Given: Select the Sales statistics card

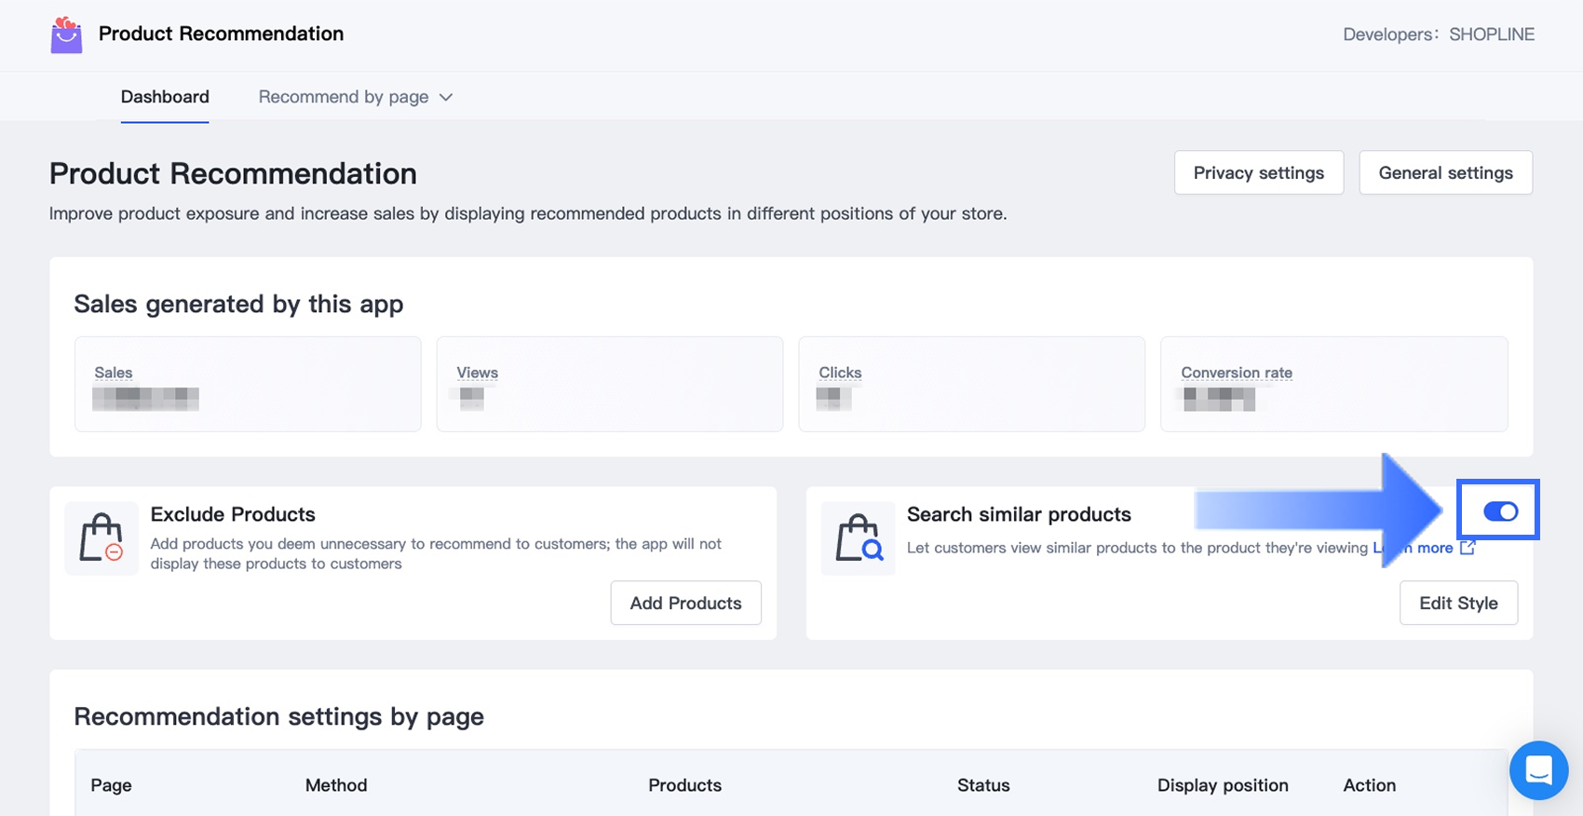Looking at the screenshot, I should 248,384.
